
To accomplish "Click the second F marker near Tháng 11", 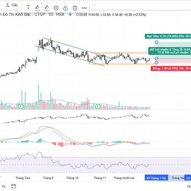I will pyautogui.click(x=98, y=106).
